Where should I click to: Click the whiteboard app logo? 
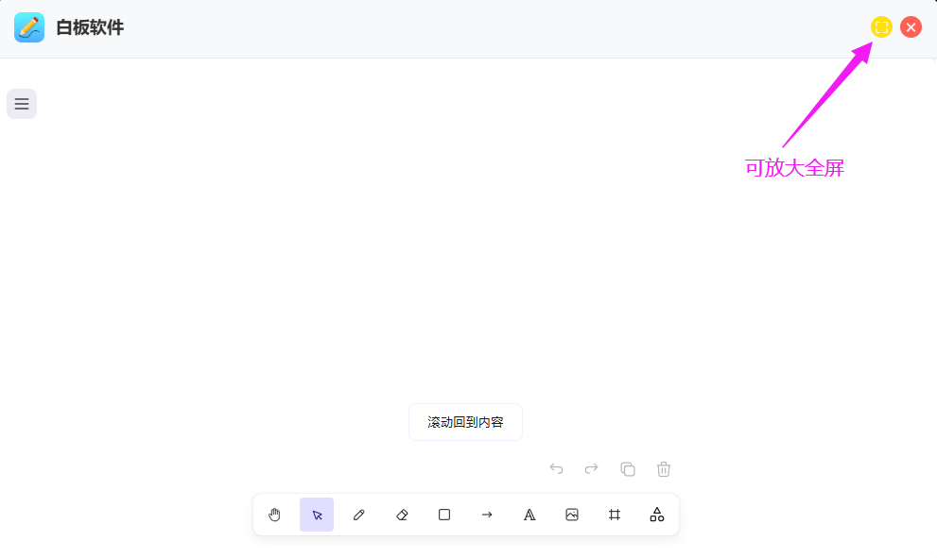pyautogui.click(x=29, y=27)
